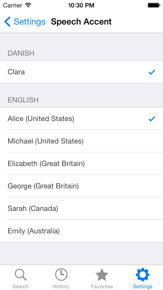Tap the Settings gear icon
163x290 pixels.
[143, 275]
